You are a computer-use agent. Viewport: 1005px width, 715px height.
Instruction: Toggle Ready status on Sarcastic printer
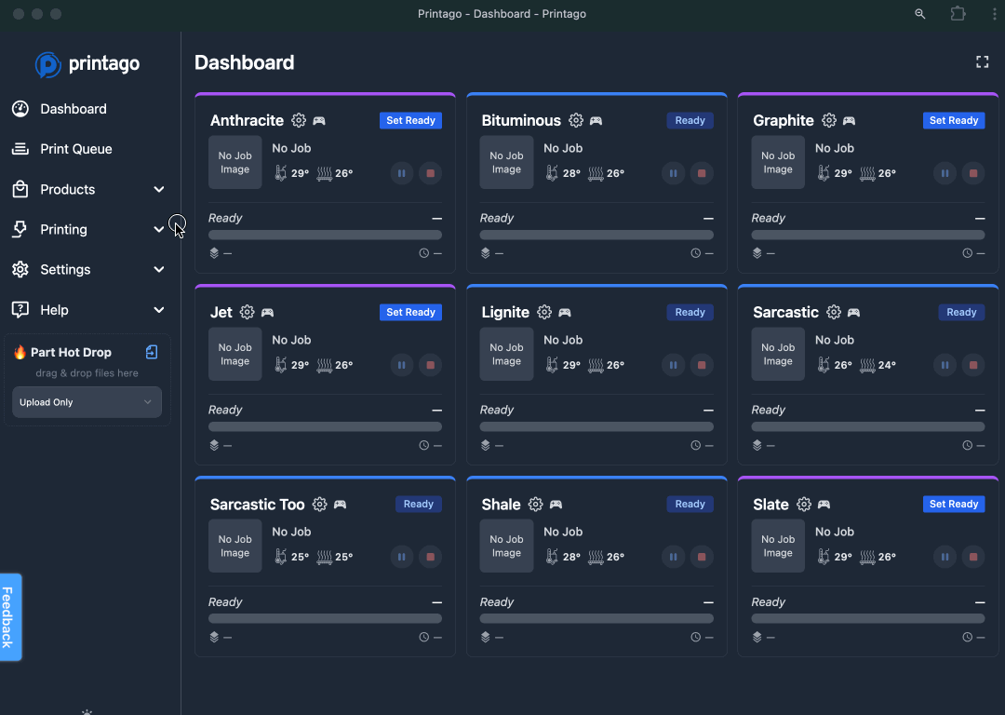coord(961,313)
